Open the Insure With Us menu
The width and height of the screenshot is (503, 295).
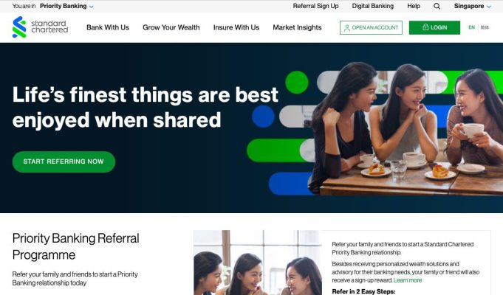pyautogui.click(x=236, y=27)
